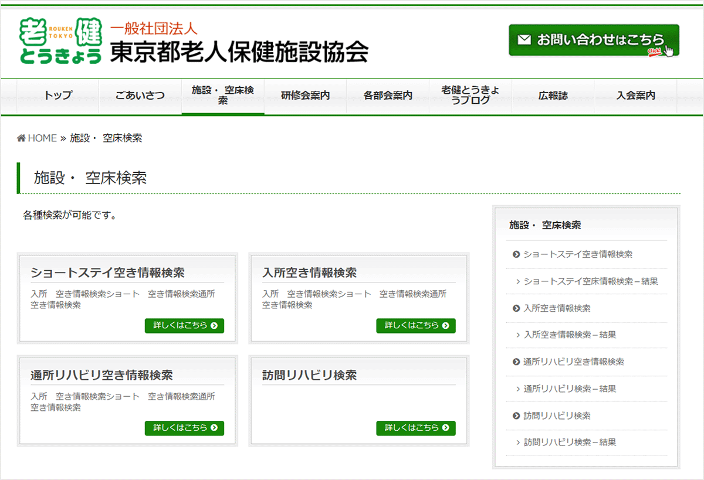704x480 pixels.
Task: Open the ごあいさつ navigation tab
Action: [x=140, y=96]
